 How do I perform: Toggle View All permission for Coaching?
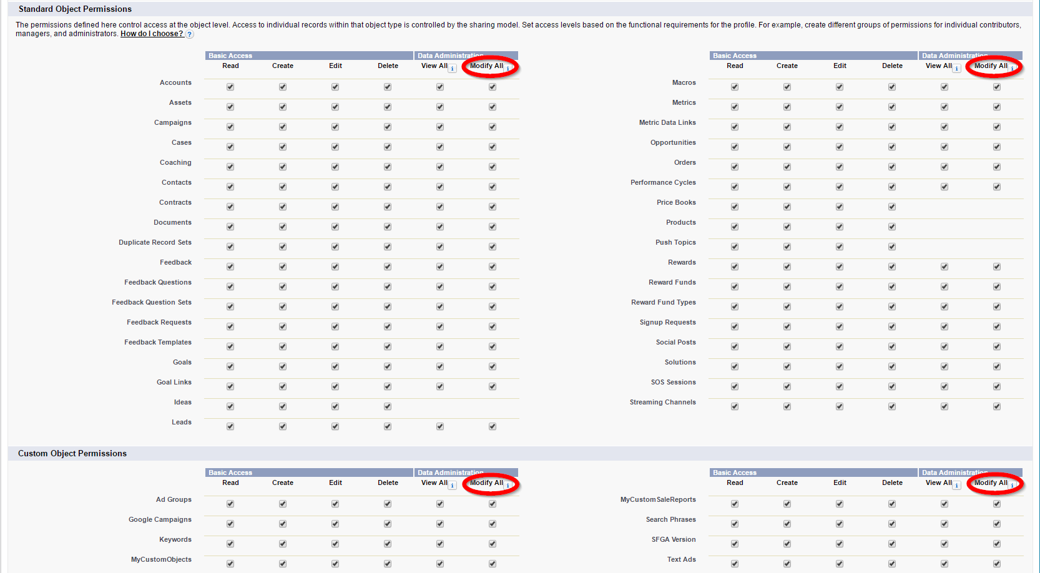440,167
